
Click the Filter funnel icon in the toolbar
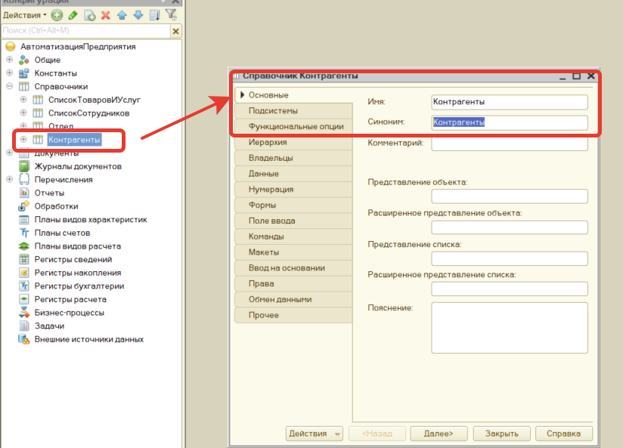pyautogui.click(x=171, y=14)
